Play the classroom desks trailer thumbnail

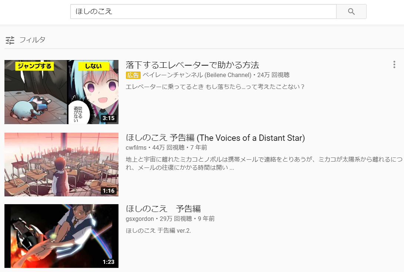point(61,165)
